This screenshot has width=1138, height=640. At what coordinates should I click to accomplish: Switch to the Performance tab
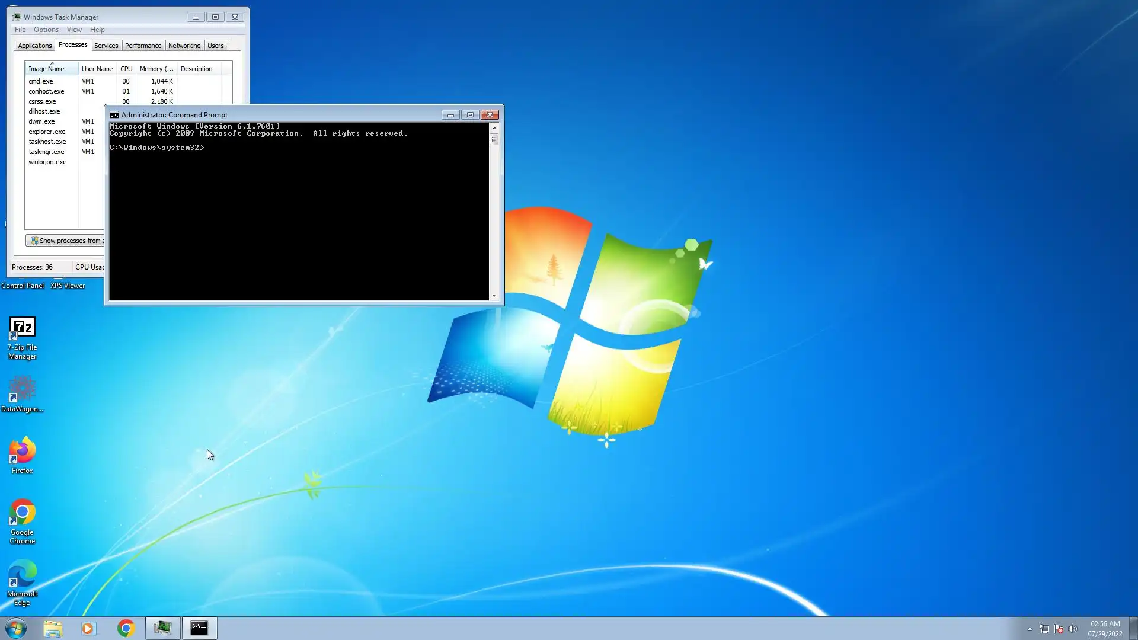tap(143, 46)
